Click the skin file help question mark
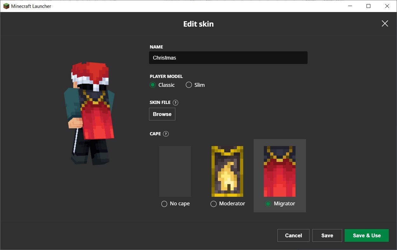 (x=176, y=102)
